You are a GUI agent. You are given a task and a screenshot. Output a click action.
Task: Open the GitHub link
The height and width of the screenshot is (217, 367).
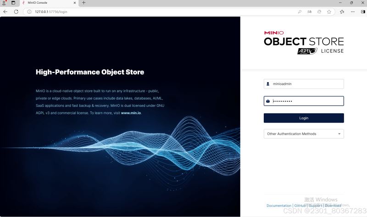click(300, 206)
